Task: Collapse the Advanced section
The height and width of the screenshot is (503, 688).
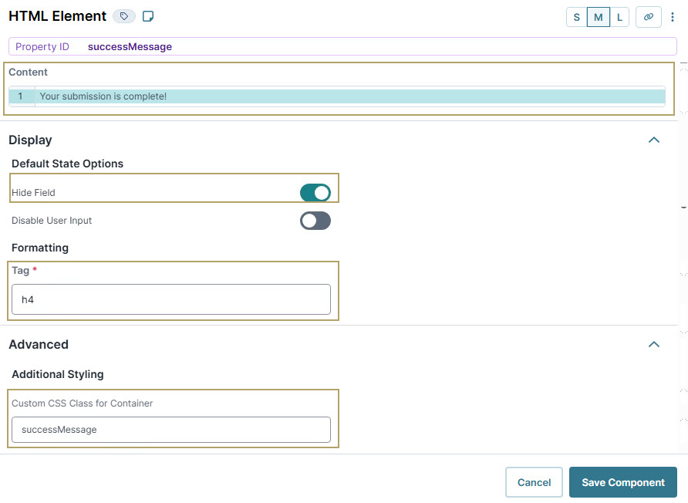Action: point(654,344)
